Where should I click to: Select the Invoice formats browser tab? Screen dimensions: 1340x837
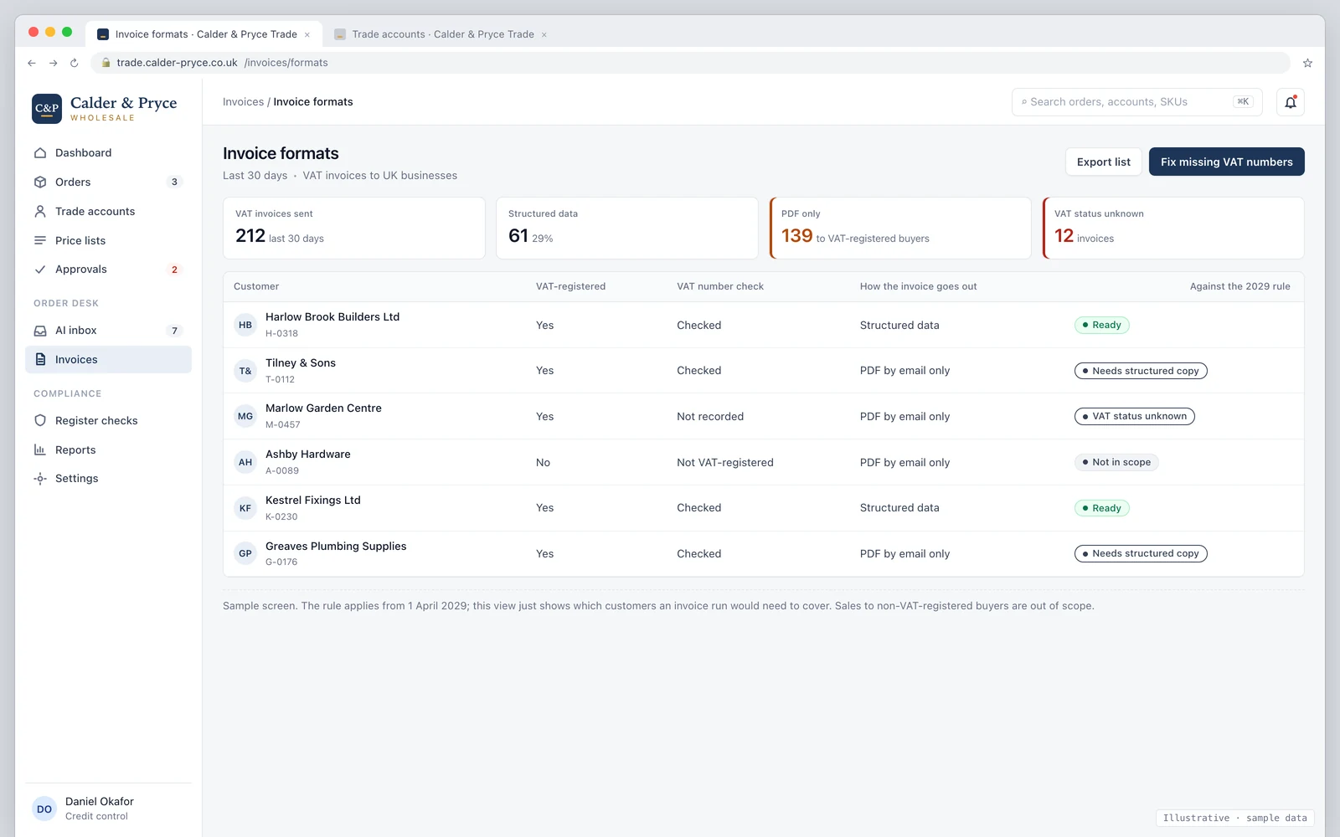click(204, 34)
